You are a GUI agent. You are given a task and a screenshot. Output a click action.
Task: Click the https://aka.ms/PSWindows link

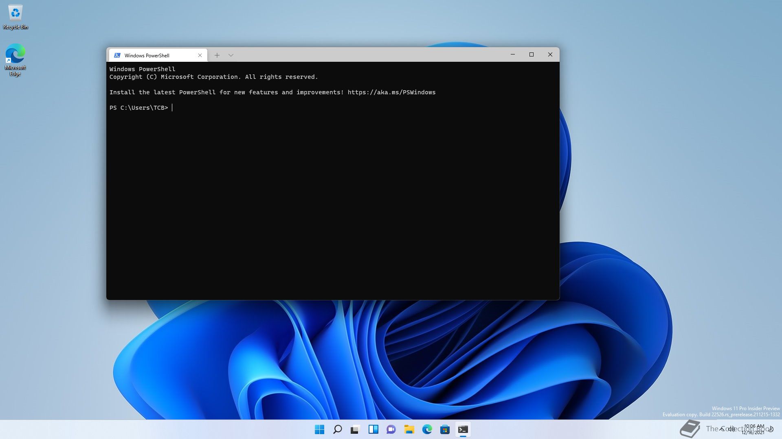click(x=391, y=92)
